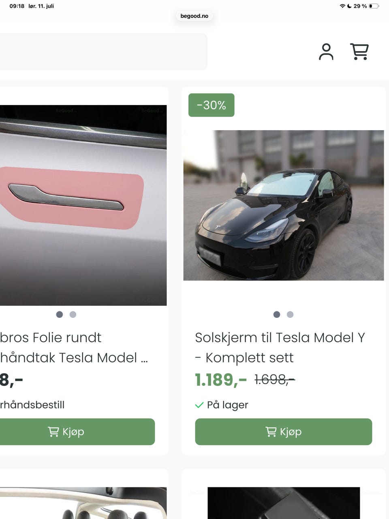This screenshot has width=389, height=519.
Task: Open the pink door handle foil image
Action: tap(83, 205)
